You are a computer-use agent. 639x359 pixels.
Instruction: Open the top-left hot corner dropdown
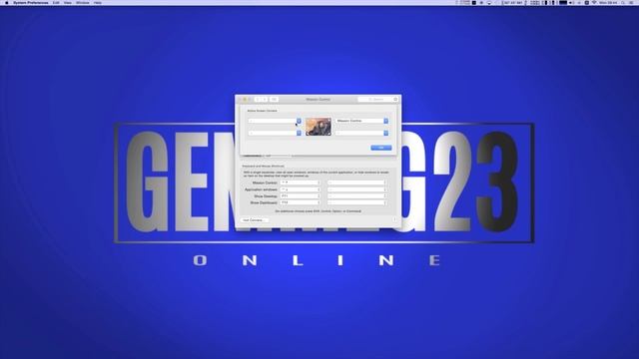(x=275, y=121)
